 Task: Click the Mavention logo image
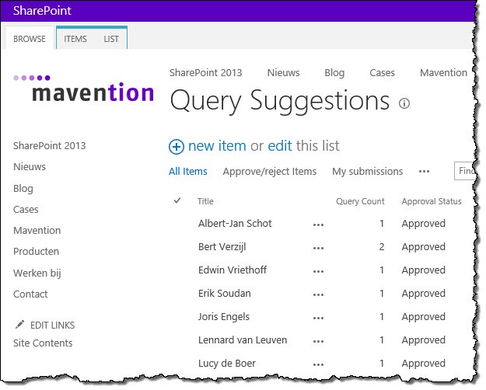click(x=84, y=89)
